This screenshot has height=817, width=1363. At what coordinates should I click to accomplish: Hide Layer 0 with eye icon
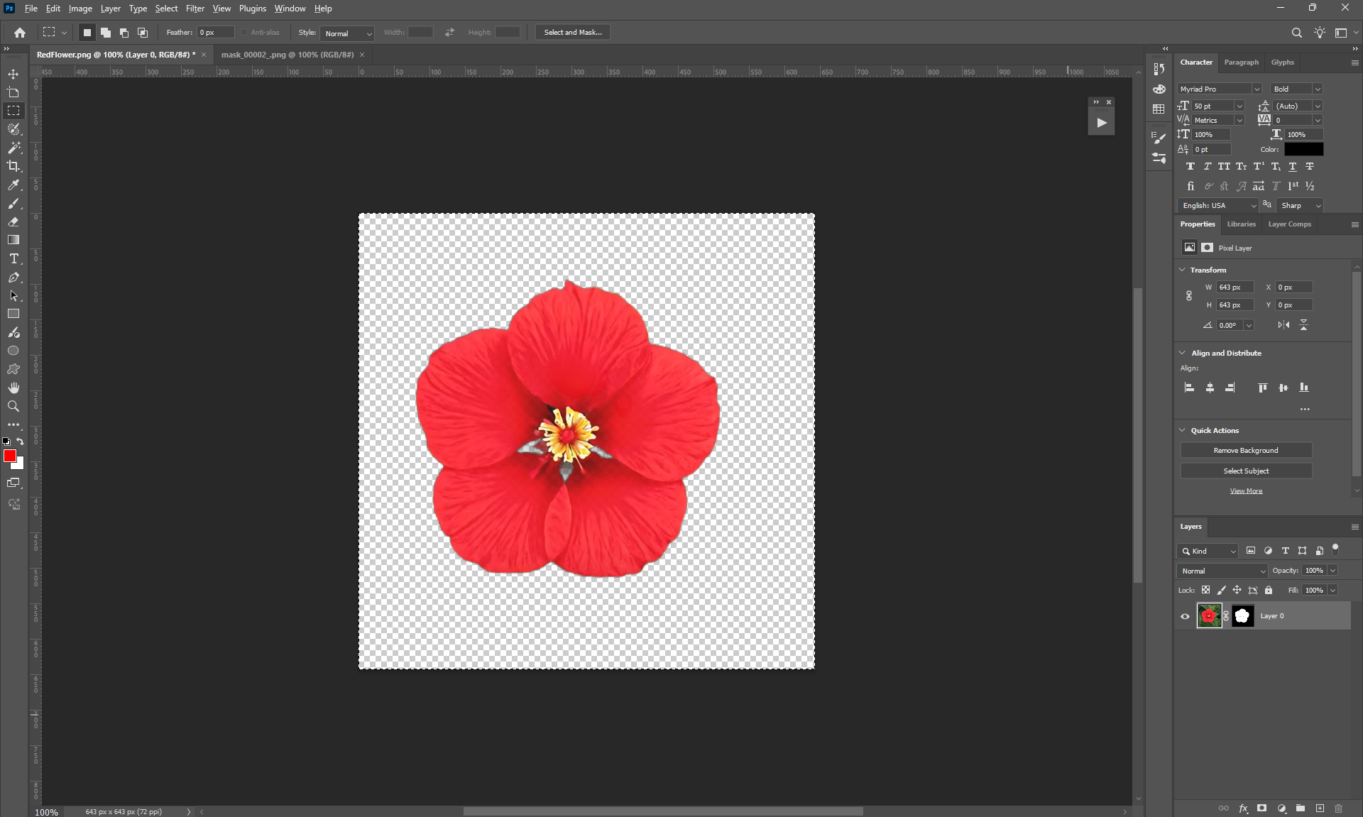[1185, 616]
